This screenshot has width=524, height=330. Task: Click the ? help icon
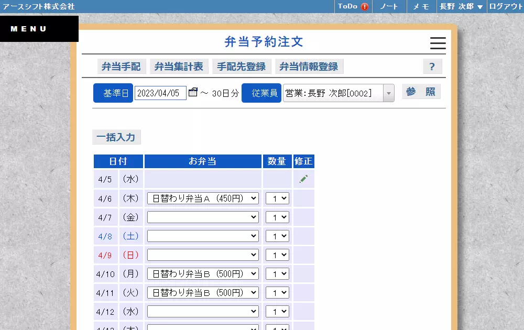pos(433,66)
